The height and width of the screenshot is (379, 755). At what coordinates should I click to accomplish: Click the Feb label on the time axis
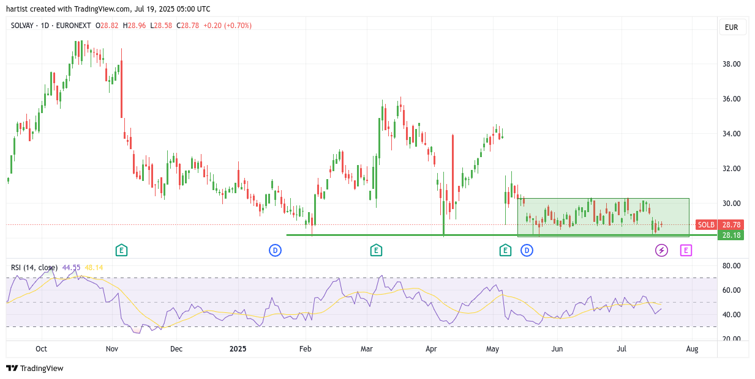[x=305, y=349]
